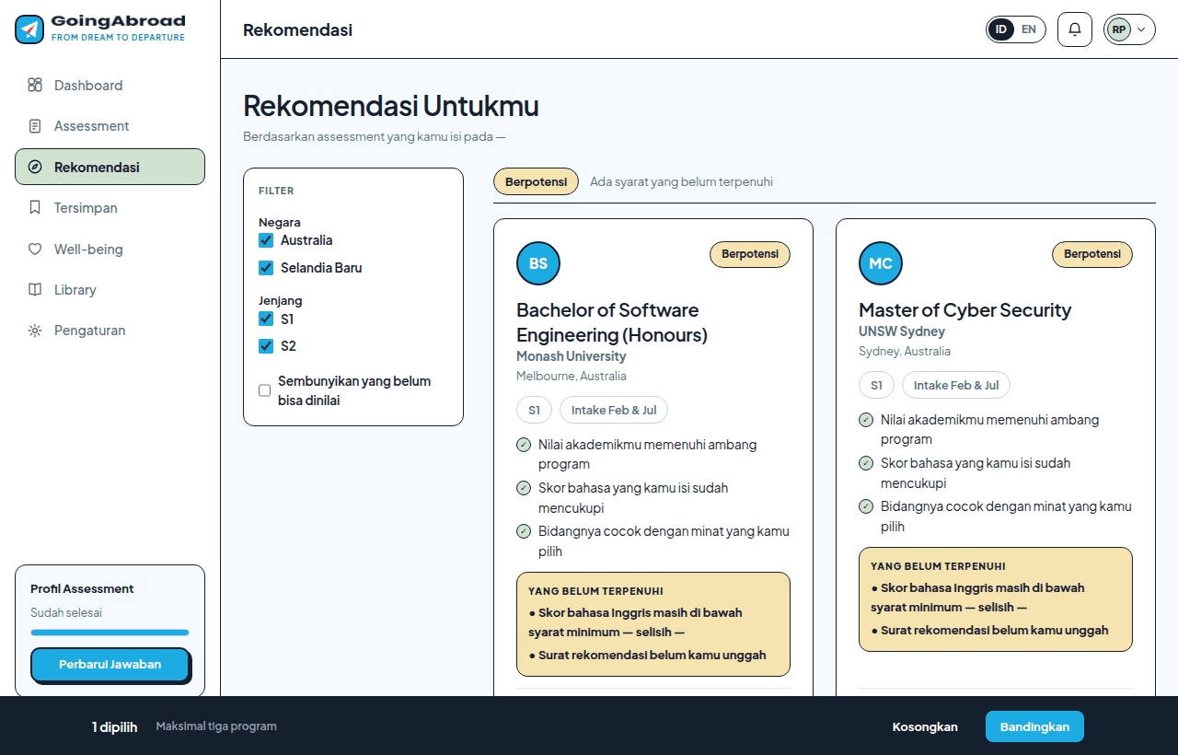The image size is (1178, 755).
Task: Click the RP profile avatar
Action: coord(1119,29)
